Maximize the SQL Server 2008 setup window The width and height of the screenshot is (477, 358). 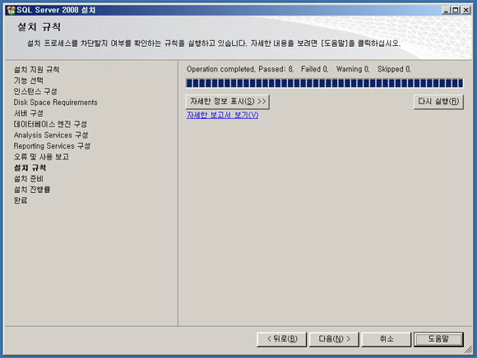pyautogui.click(x=456, y=11)
